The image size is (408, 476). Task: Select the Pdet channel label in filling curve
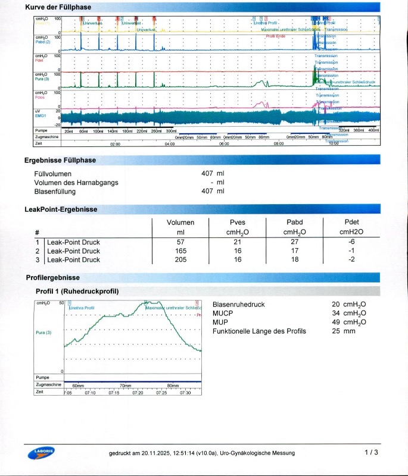pyautogui.click(x=40, y=60)
